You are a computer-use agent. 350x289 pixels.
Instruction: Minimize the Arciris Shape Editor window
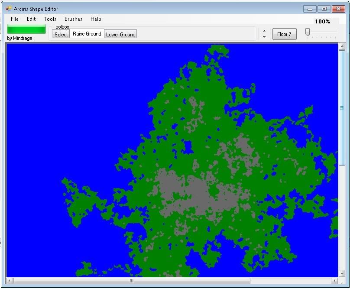point(310,9)
